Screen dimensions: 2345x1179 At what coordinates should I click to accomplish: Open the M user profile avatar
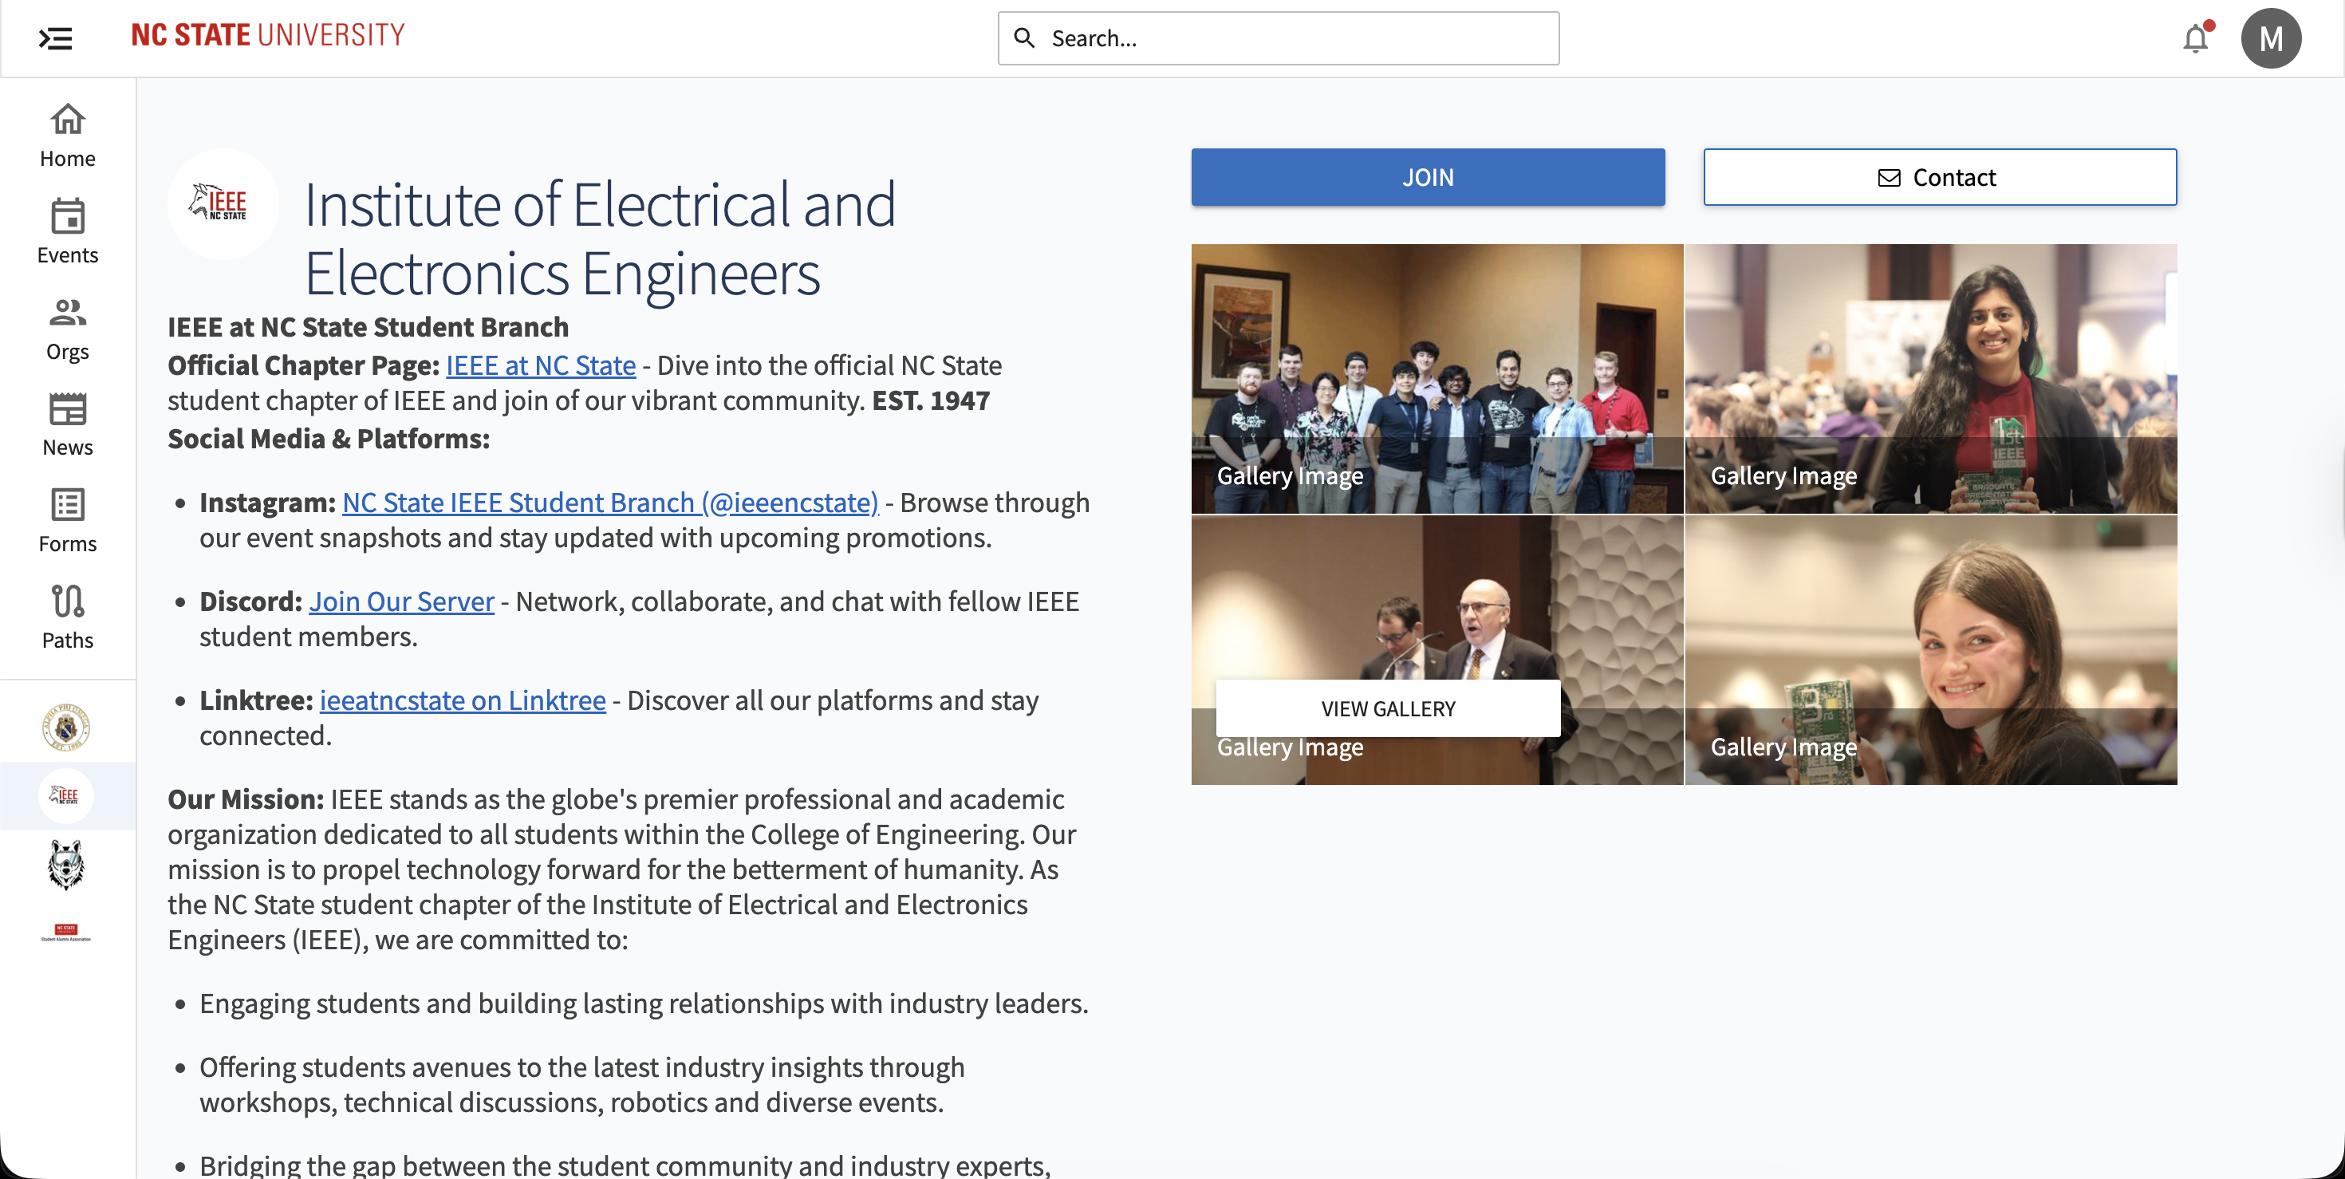pos(2270,38)
